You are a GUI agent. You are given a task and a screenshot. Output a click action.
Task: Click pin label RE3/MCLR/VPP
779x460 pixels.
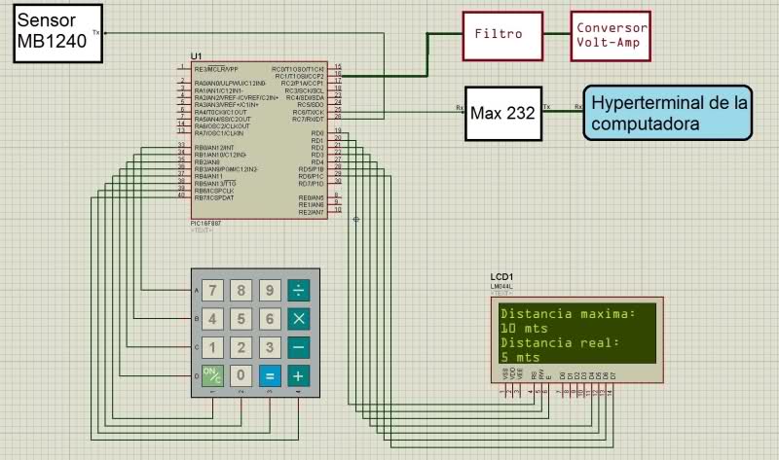[216, 69]
